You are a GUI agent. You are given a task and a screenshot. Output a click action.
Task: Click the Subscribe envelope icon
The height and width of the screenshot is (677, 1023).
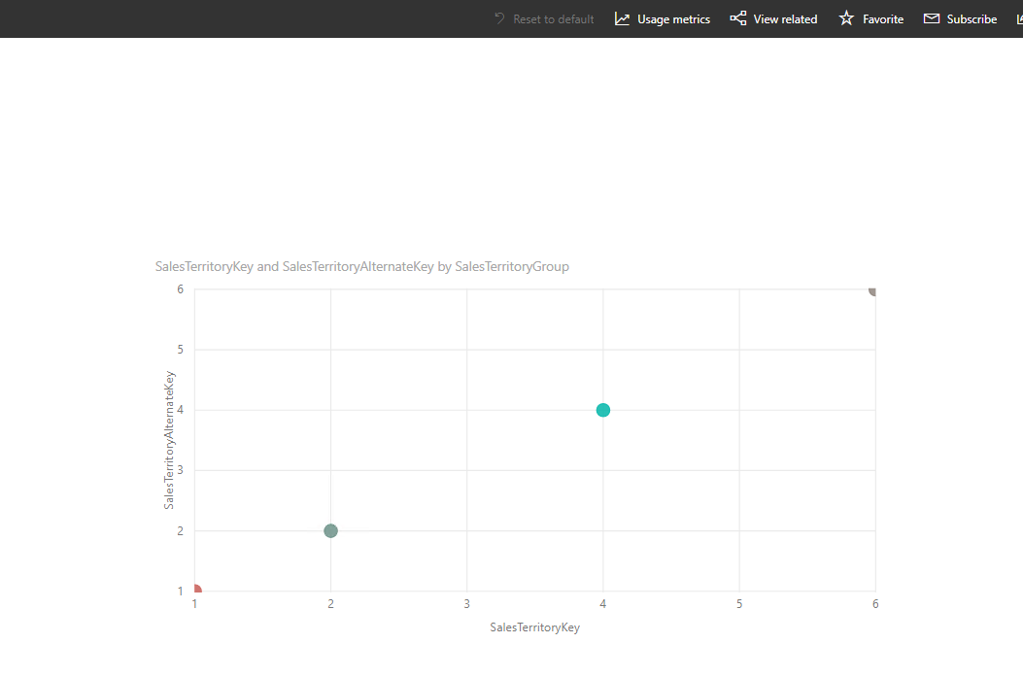[932, 18]
